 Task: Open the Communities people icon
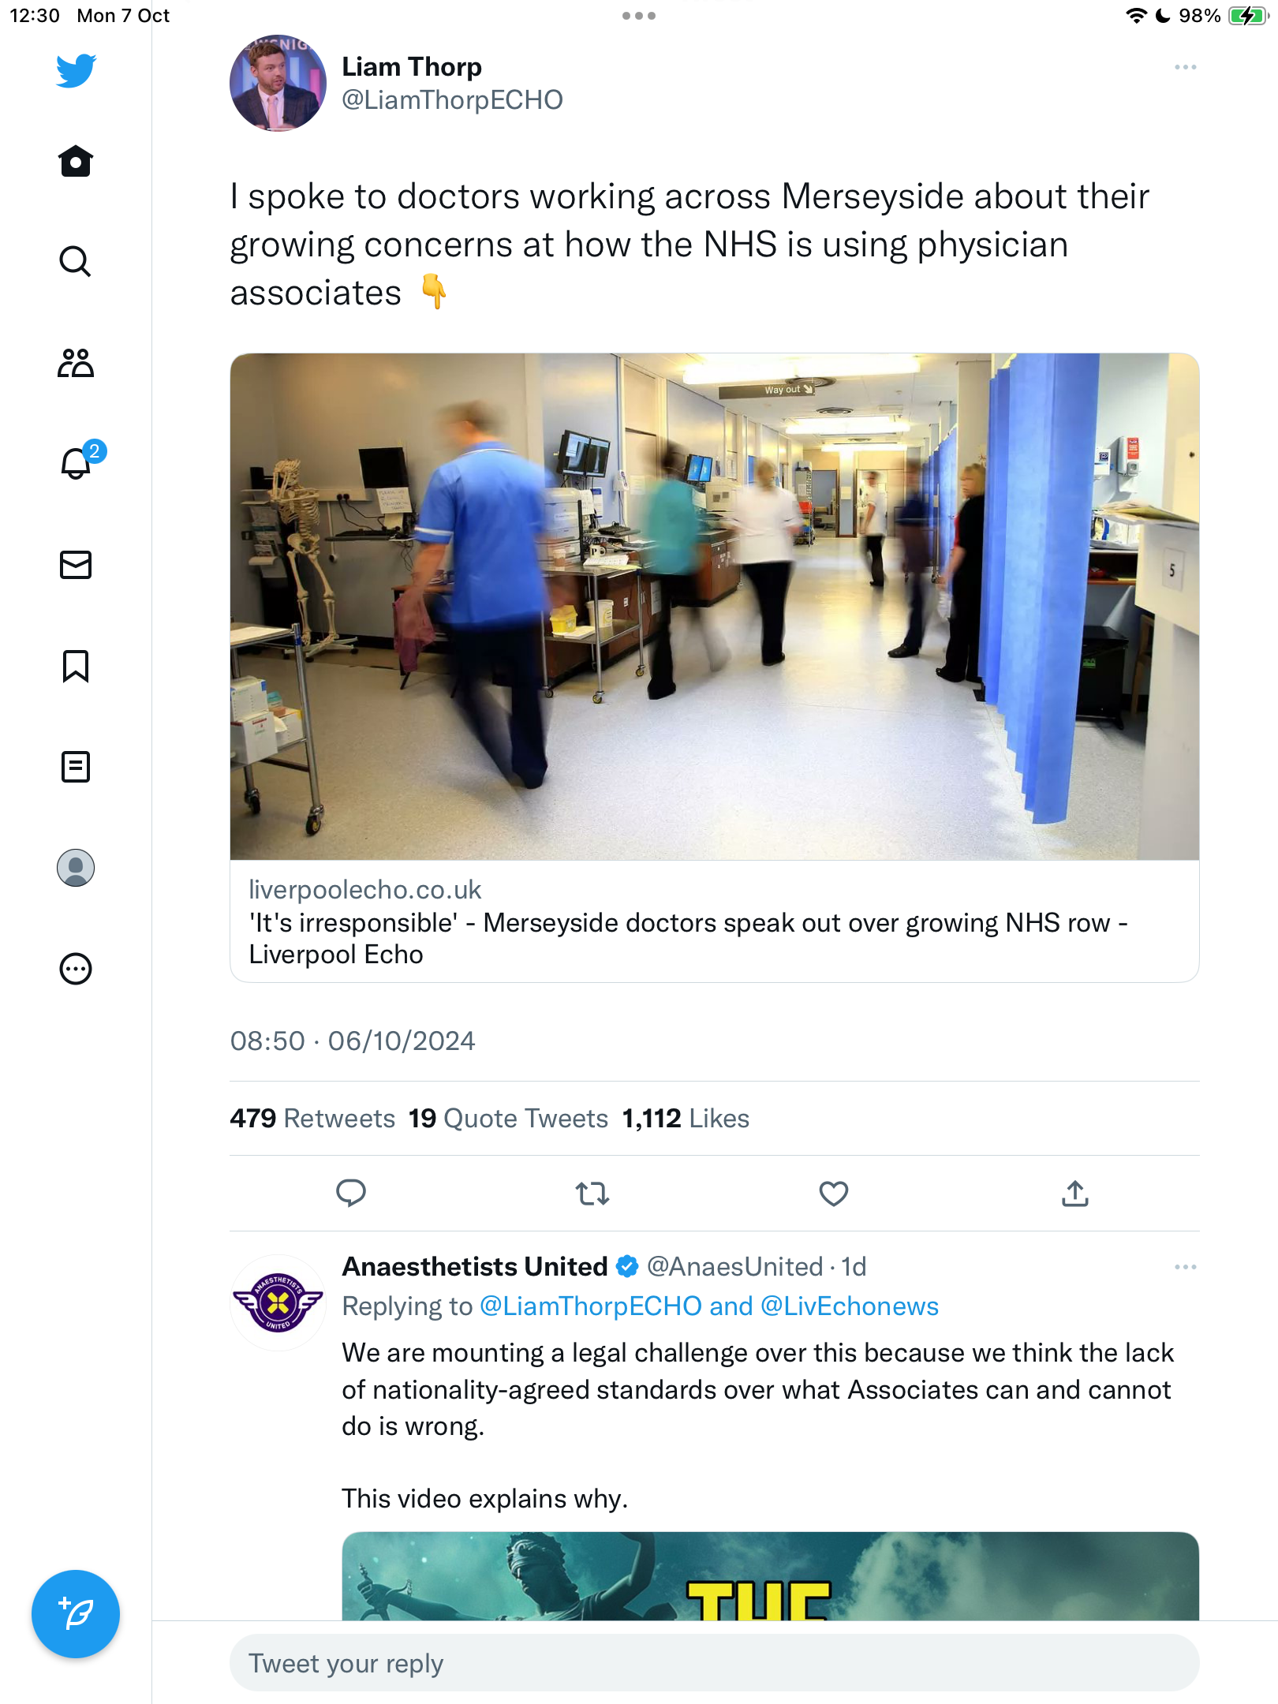[x=76, y=362]
